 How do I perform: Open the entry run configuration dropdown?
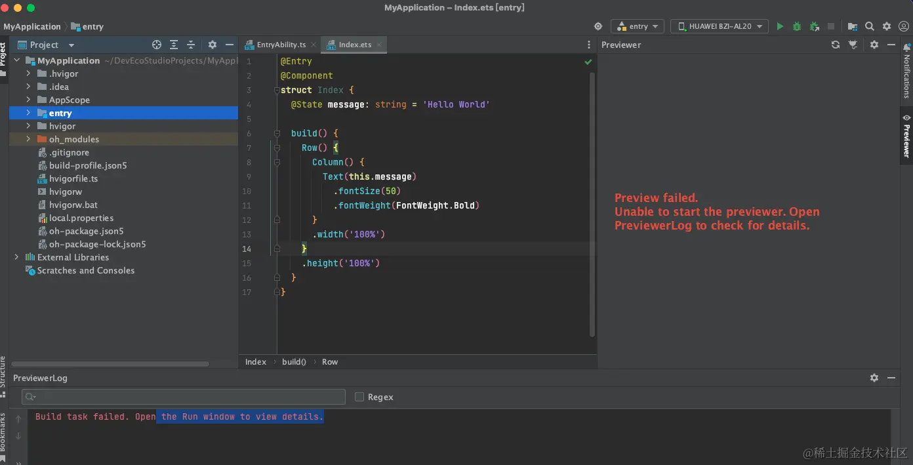point(638,26)
